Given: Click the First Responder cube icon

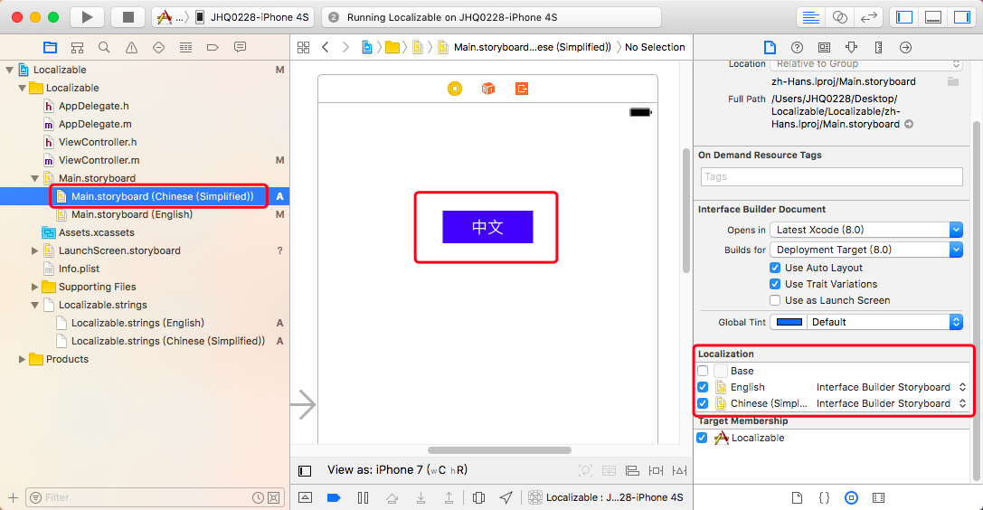Looking at the screenshot, I should click(487, 89).
